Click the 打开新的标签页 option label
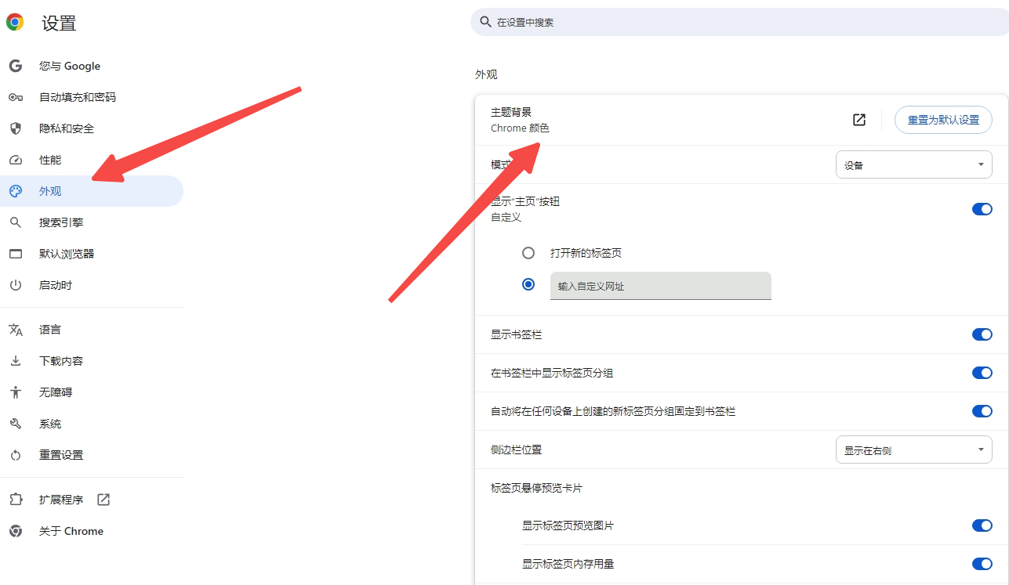The height and width of the screenshot is (585, 1009). [586, 253]
